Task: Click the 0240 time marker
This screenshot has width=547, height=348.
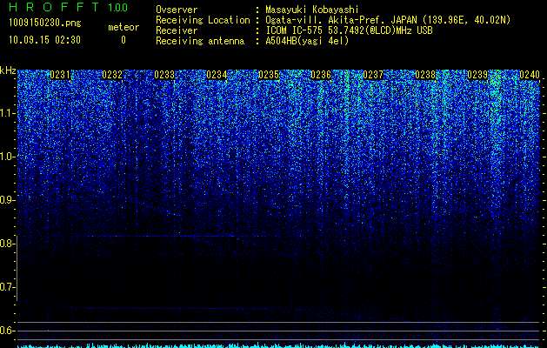Action: 530,75
